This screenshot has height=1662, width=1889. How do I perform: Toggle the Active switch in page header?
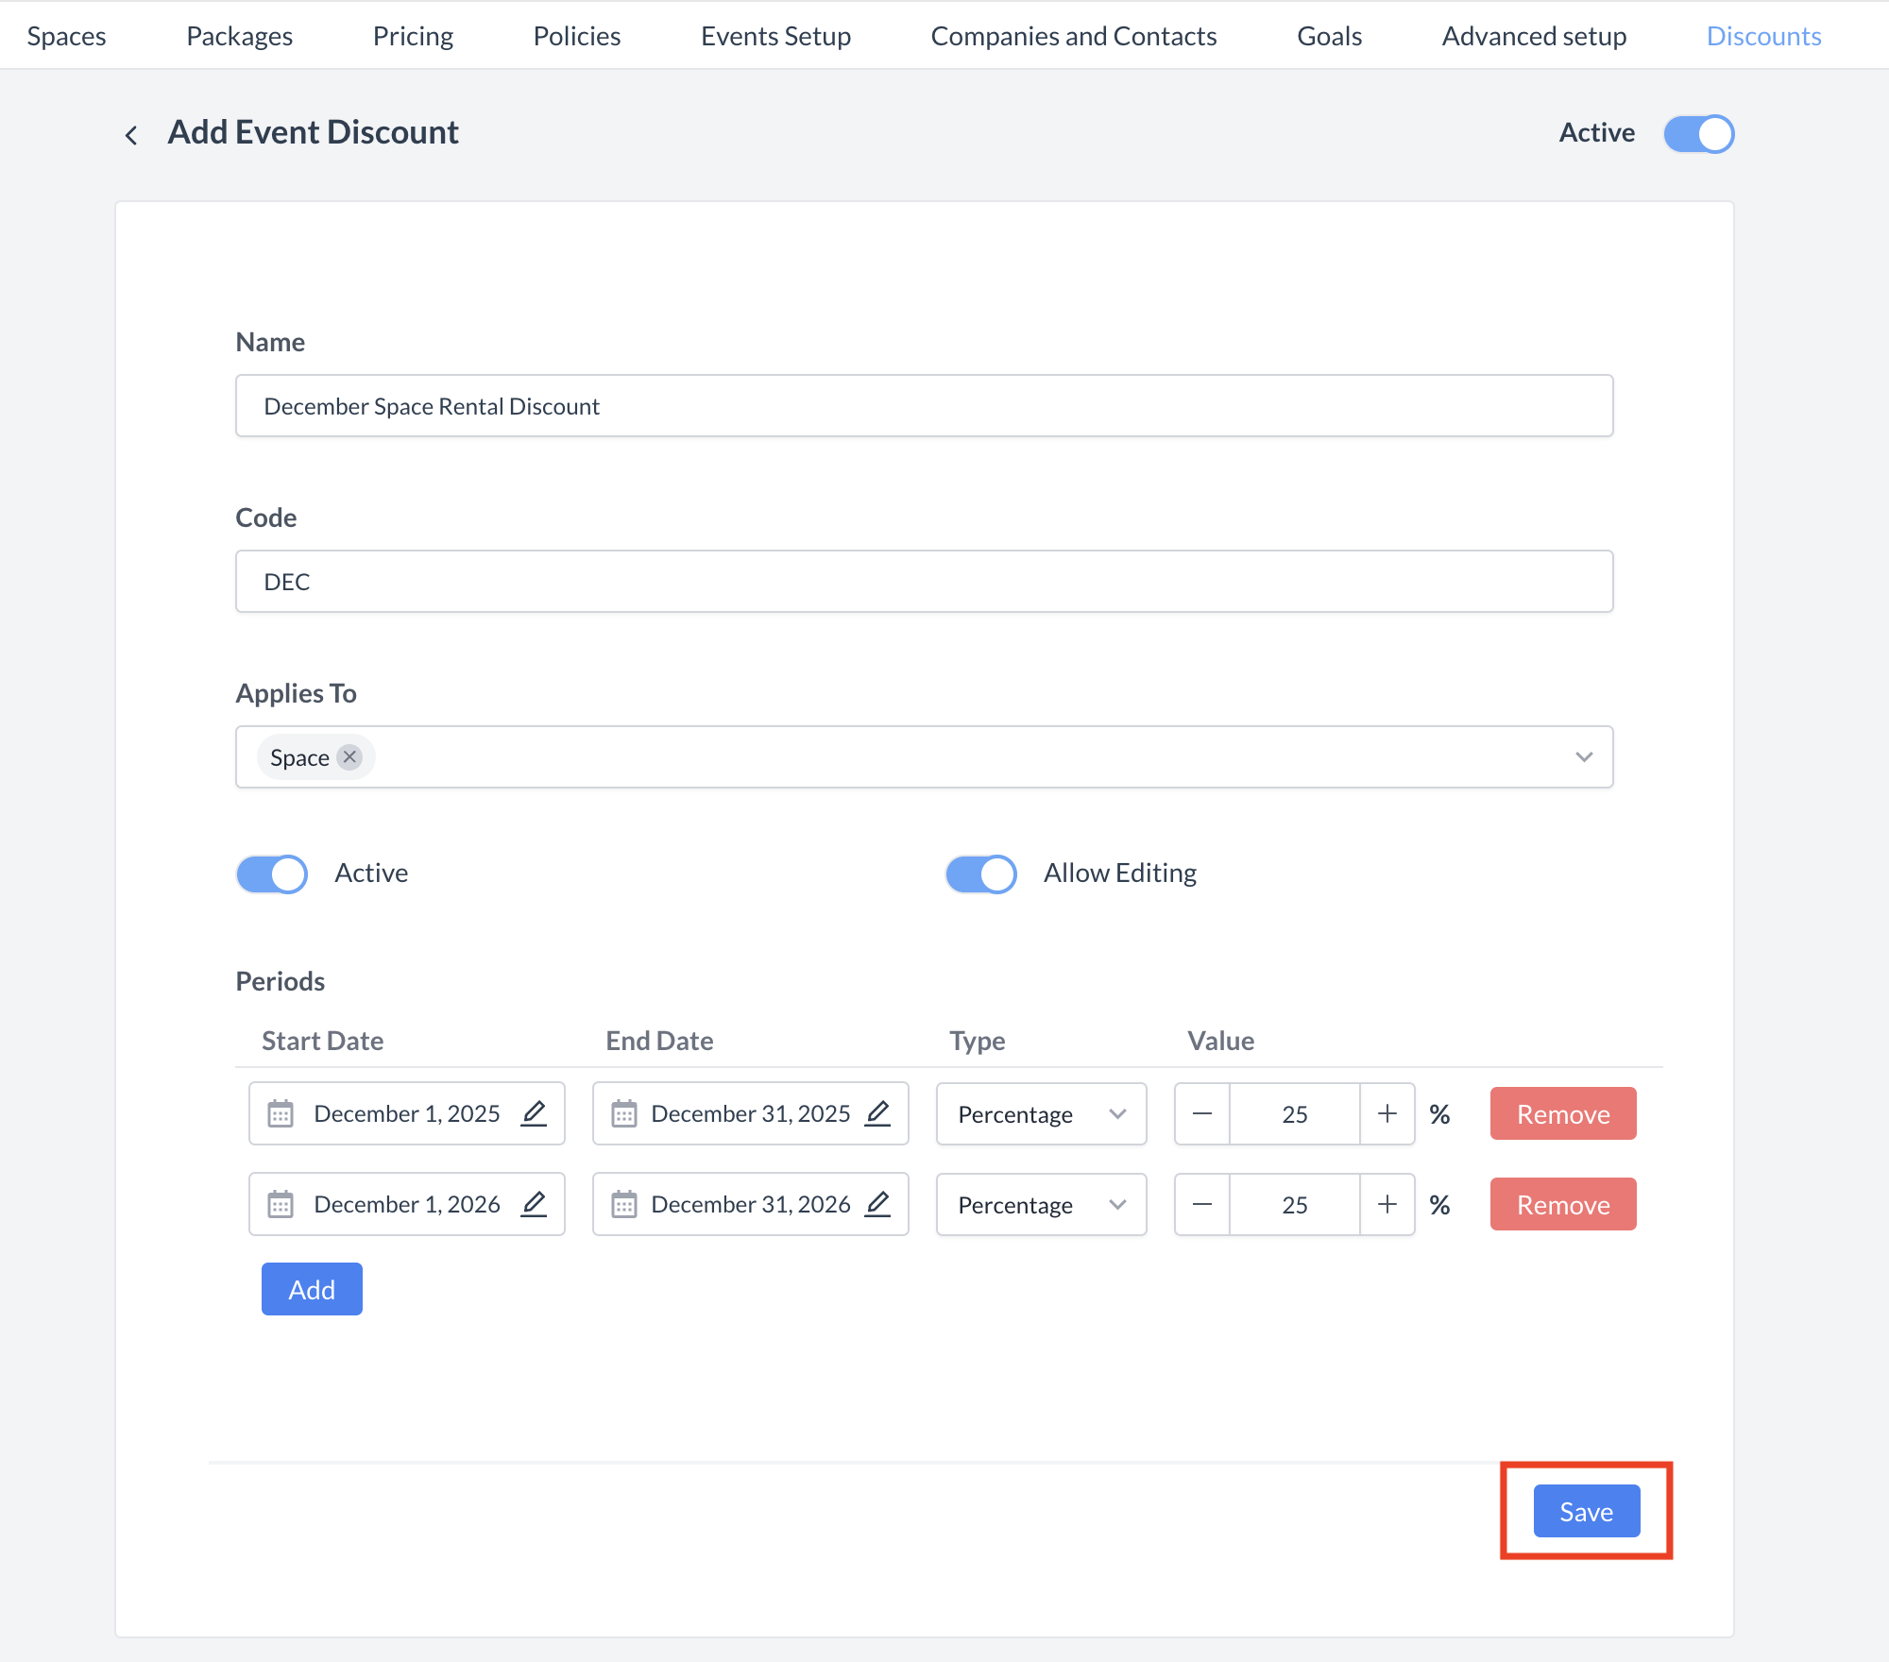(x=1698, y=134)
